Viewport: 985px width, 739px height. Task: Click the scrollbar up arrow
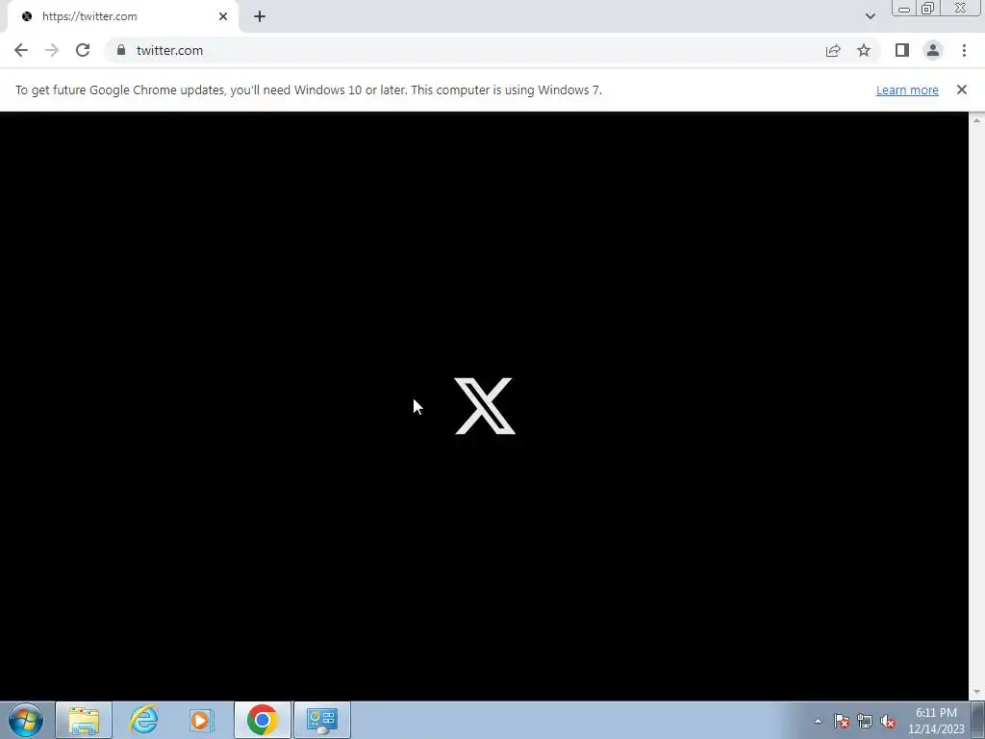(x=977, y=120)
